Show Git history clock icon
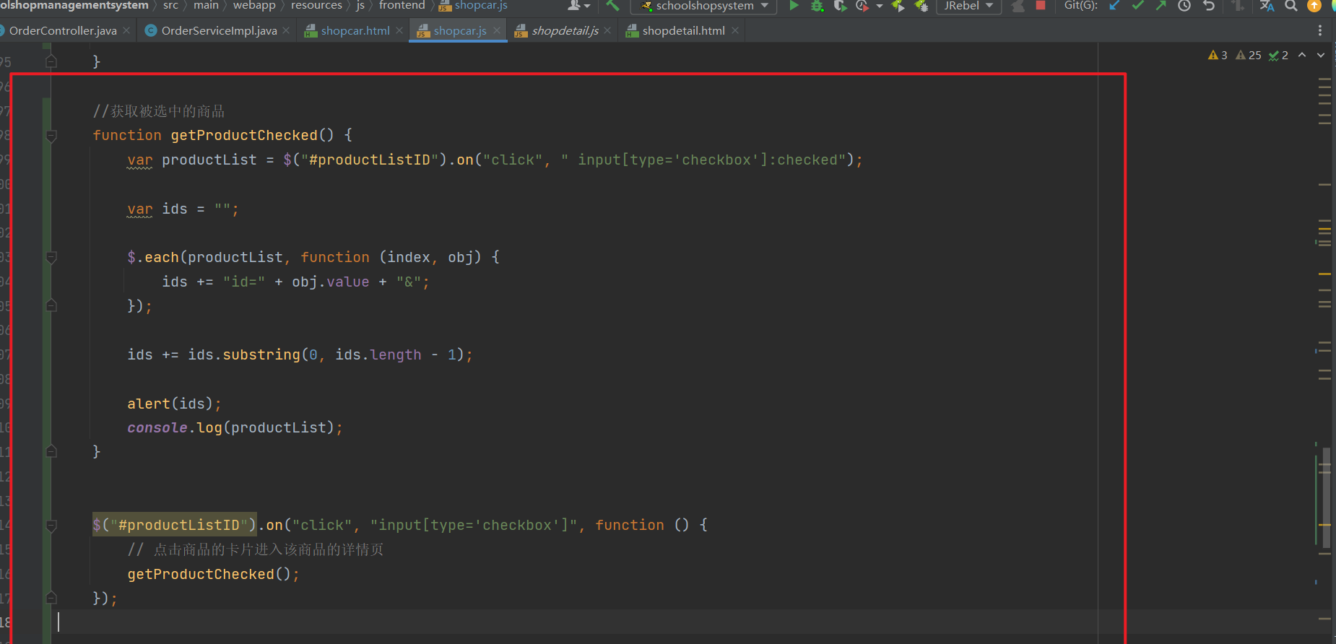Image resolution: width=1336 pixels, height=644 pixels. [x=1184, y=6]
